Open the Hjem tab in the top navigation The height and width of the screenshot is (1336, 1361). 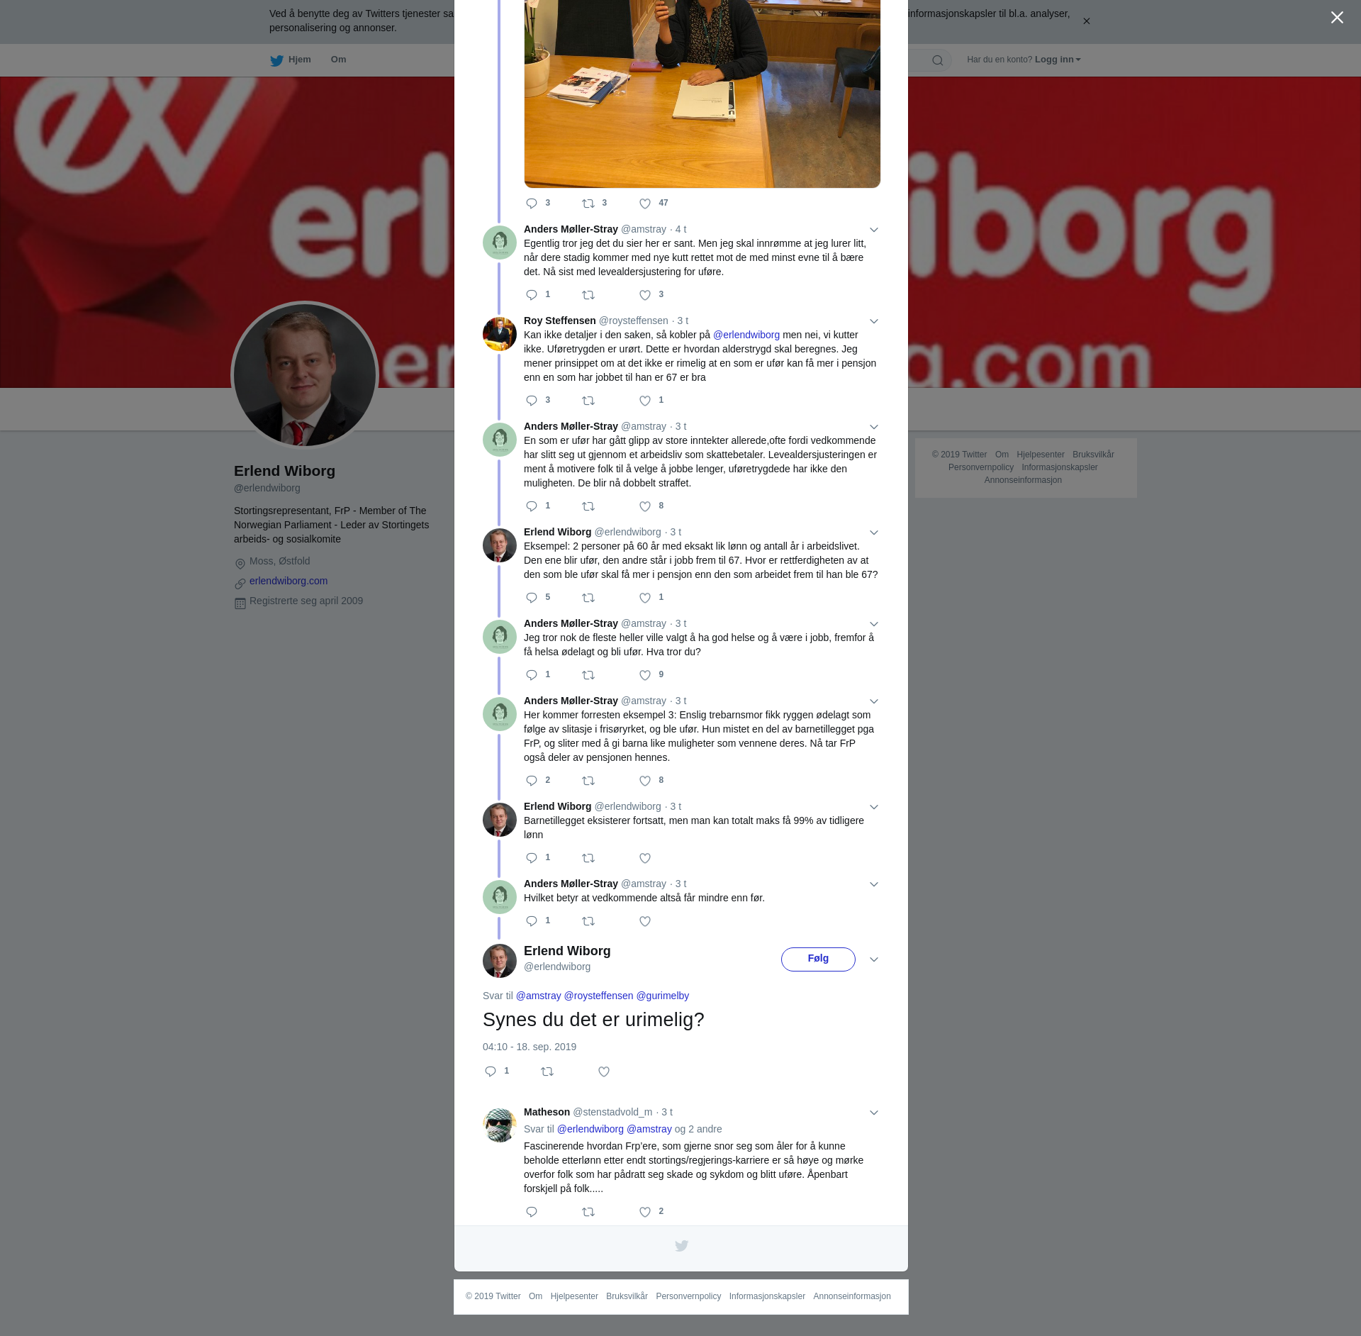pyautogui.click(x=291, y=60)
